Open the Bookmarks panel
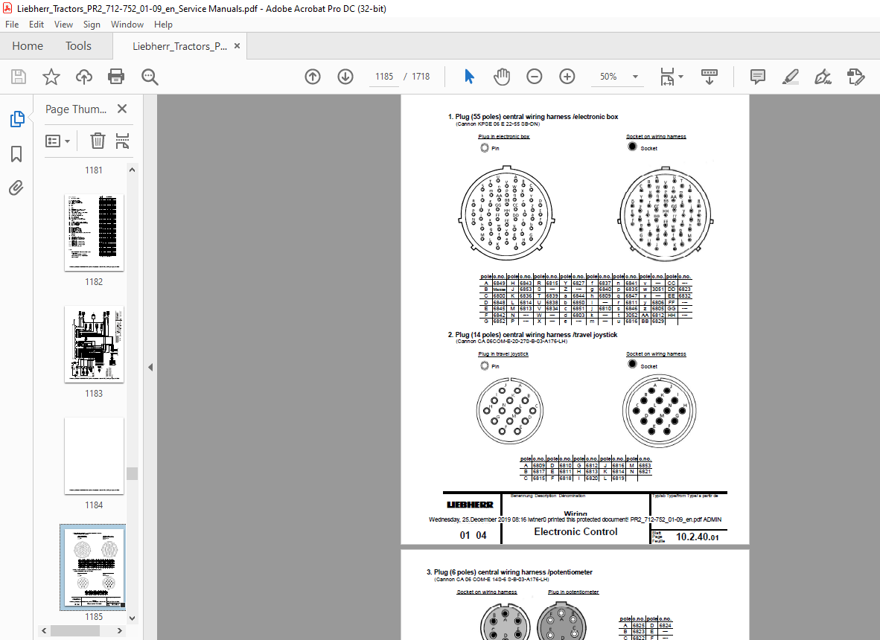The width and height of the screenshot is (880, 640). [x=16, y=154]
